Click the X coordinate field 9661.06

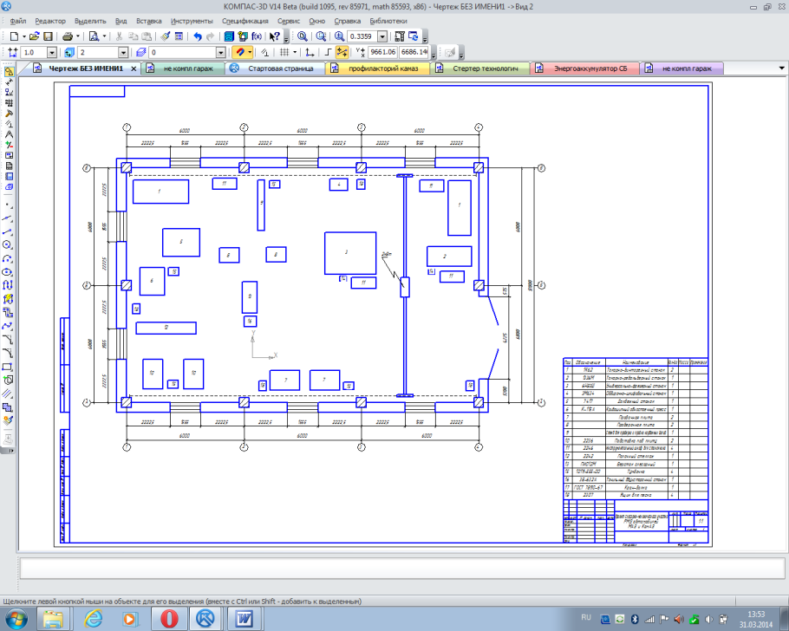(381, 53)
